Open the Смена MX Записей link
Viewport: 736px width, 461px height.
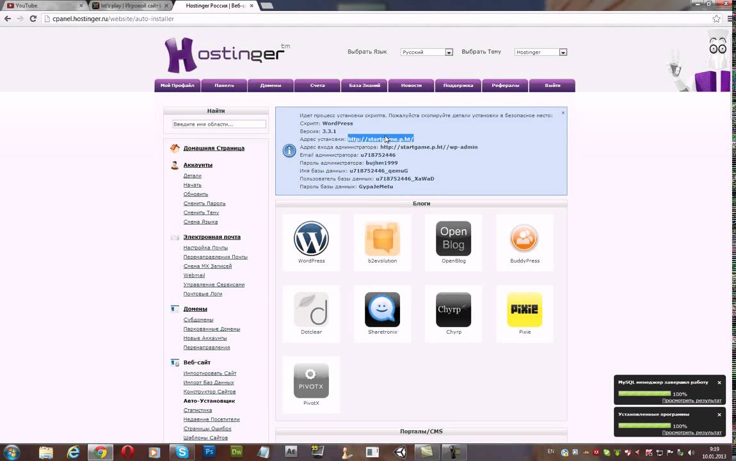click(x=207, y=266)
